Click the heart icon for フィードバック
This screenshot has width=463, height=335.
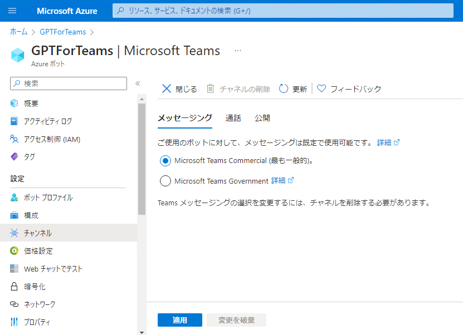(321, 88)
